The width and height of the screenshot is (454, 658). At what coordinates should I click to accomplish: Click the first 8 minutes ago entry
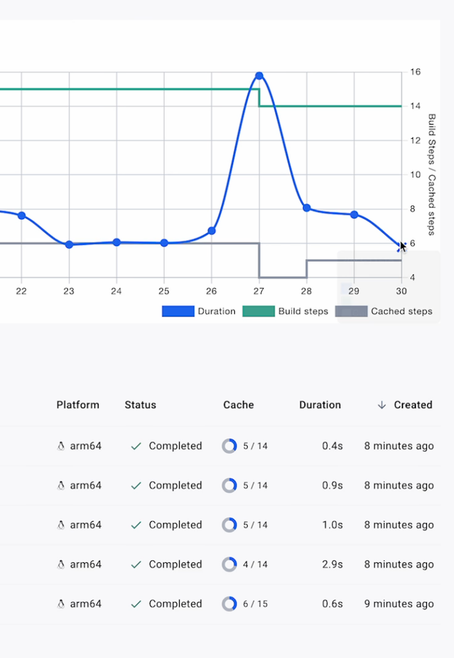398,446
